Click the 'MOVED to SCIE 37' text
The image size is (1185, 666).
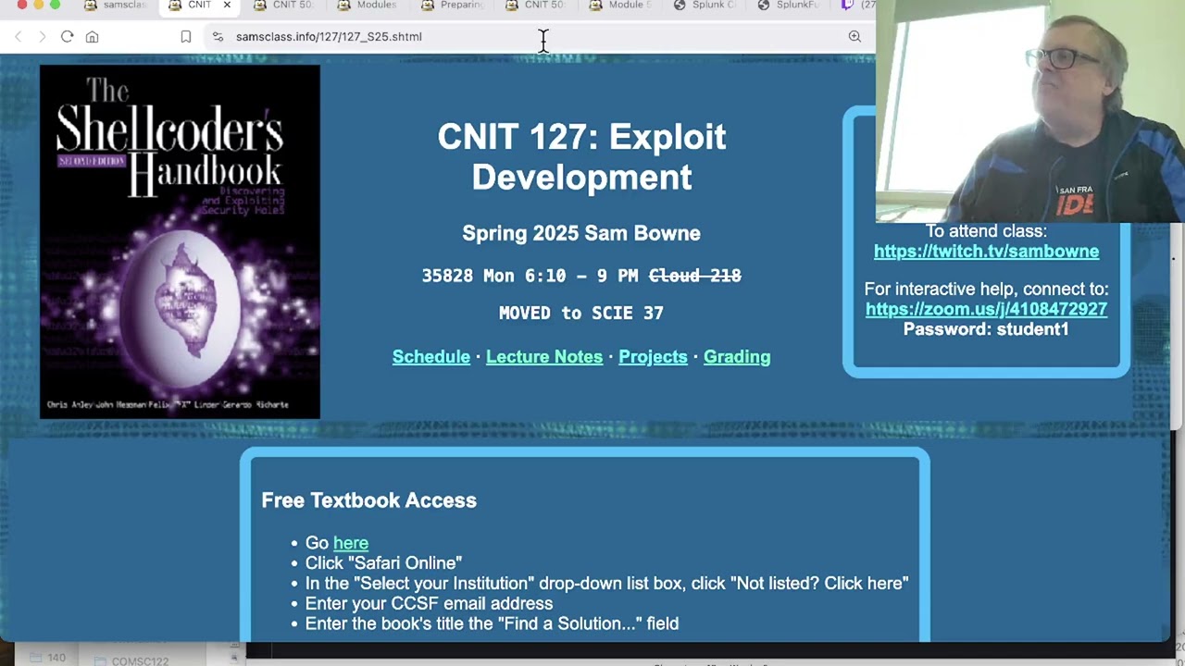coord(581,313)
